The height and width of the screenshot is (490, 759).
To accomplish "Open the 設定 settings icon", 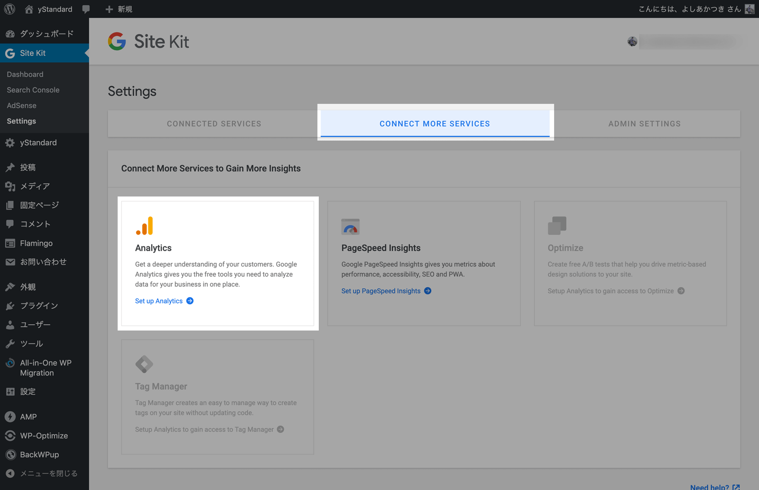I will click(x=10, y=392).
